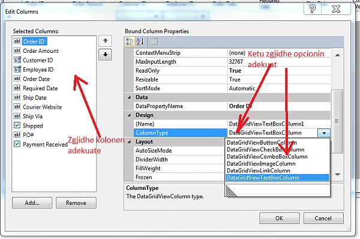
Task: Click the text column icon beside Courier Website
Action: click(17, 107)
